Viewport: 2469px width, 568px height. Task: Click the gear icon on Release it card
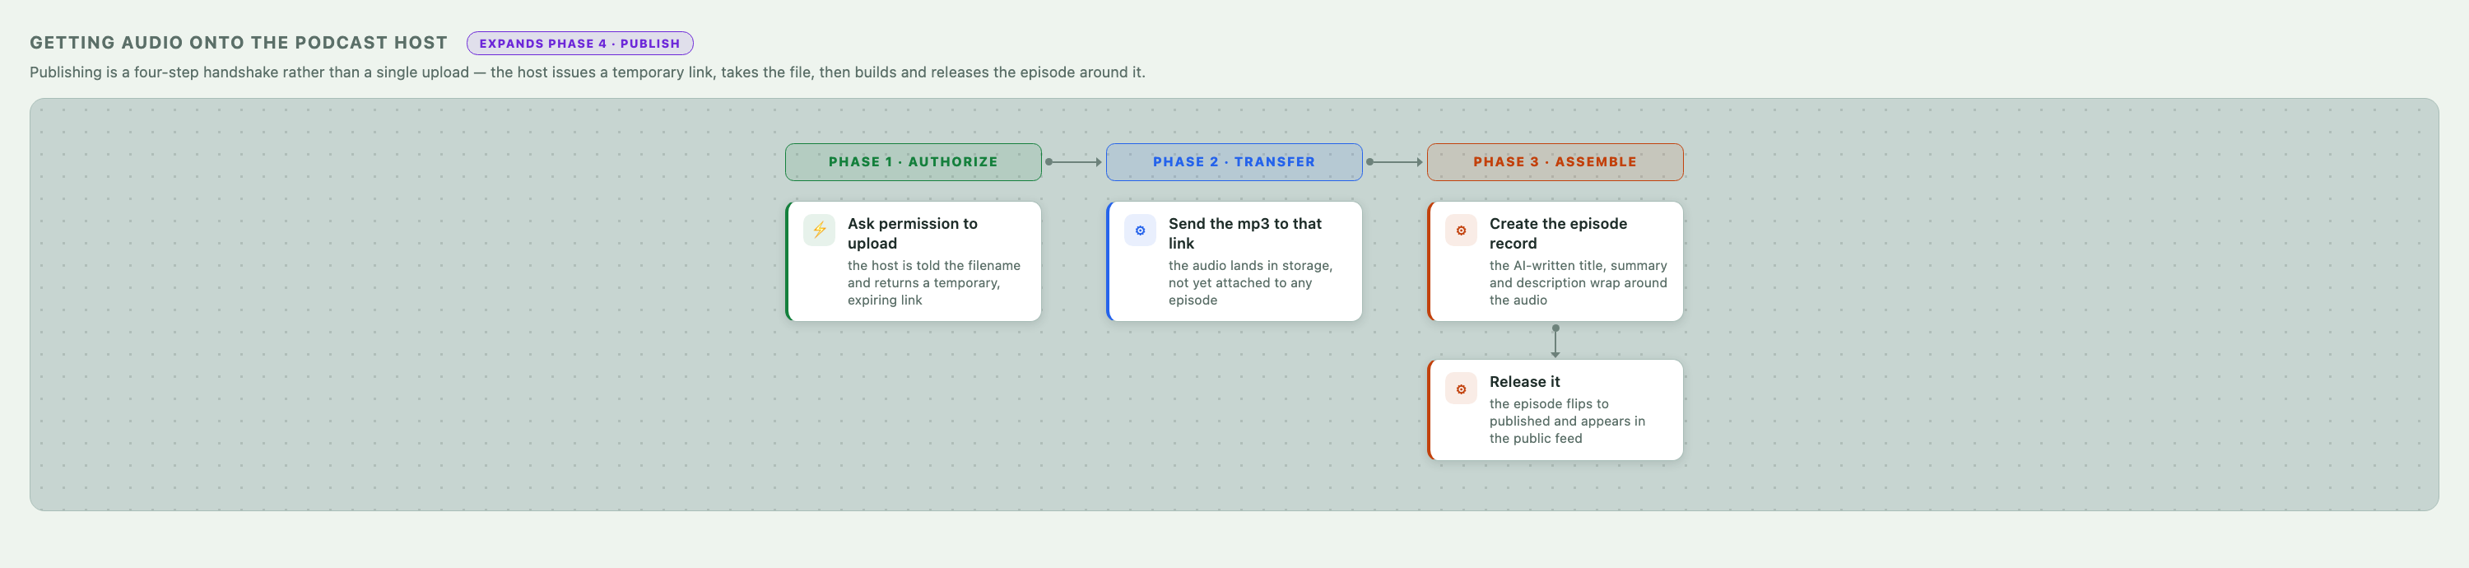point(1461,389)
